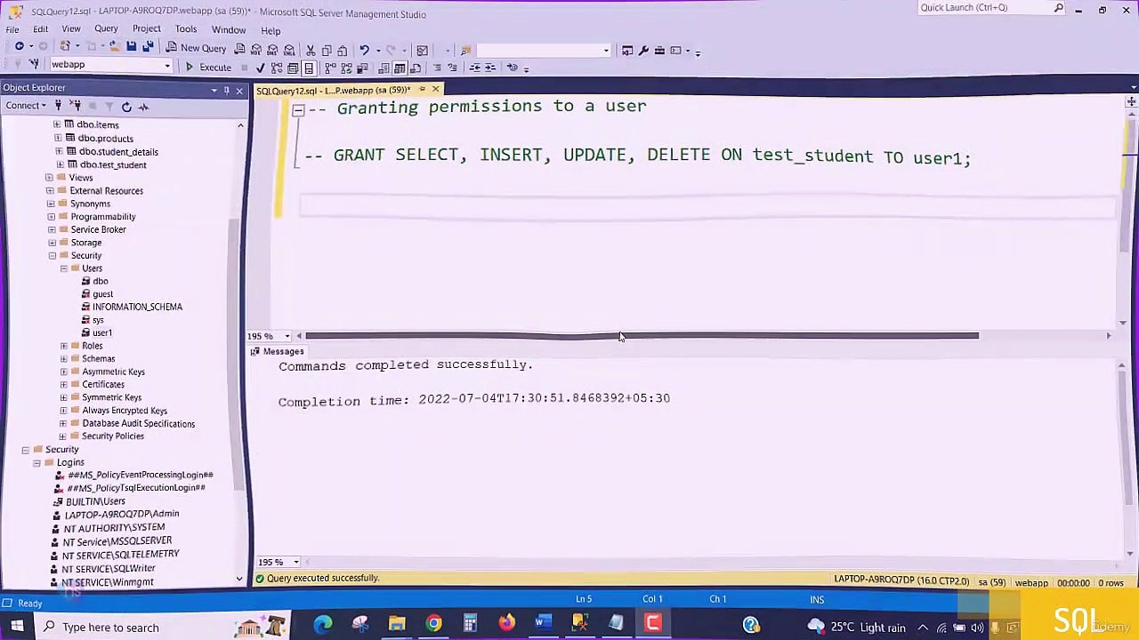Viewport: 1139px width, 640px height.
Task: Open the editor zoom 195 % dropdown
Action: [x=287, y=337]
